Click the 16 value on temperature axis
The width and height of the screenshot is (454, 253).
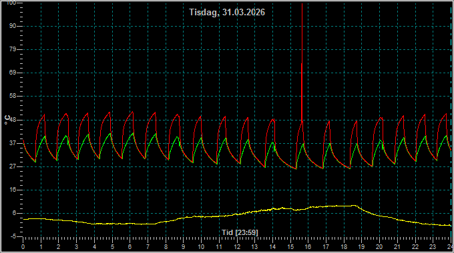(x=13, y=190)
